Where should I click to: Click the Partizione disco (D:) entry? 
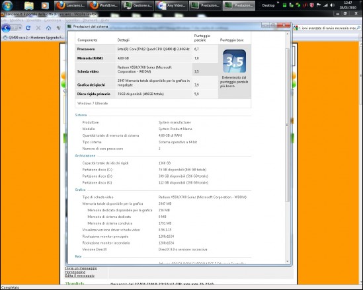pos(97,176)
